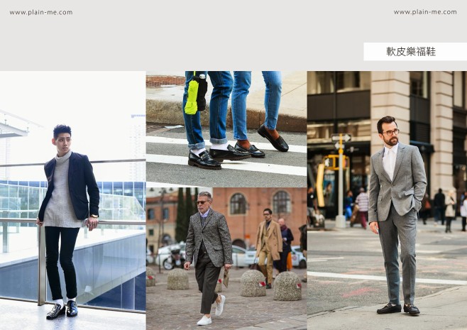
Task: Open photo of gray-haired man in white sneakers
Action: pyautogui.click(x=226, y=258)
